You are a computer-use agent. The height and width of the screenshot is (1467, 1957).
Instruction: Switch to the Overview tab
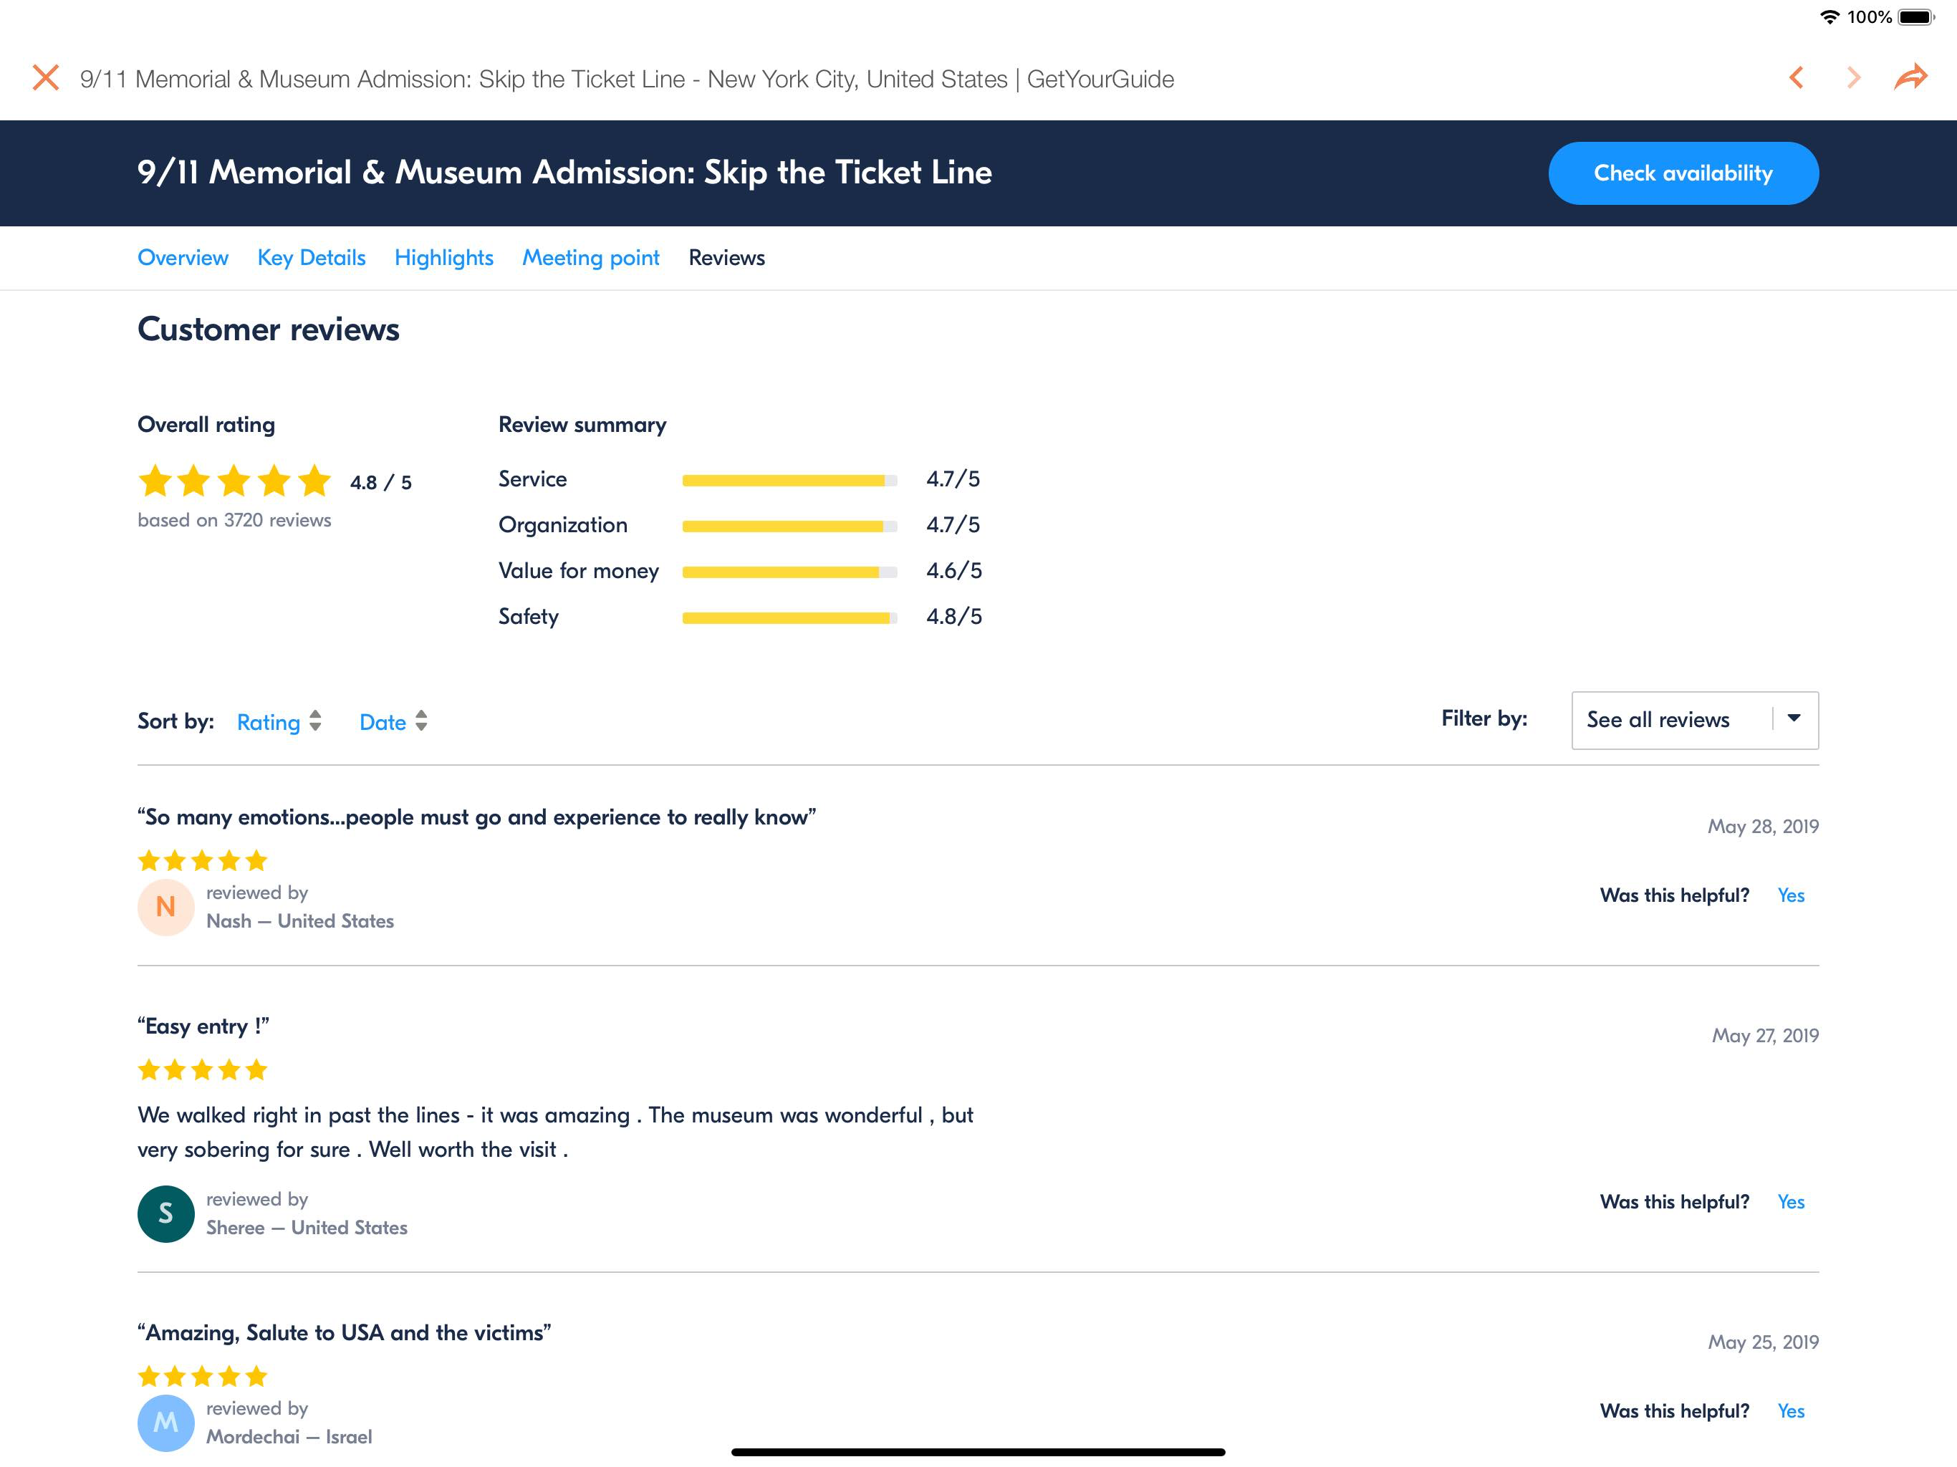(x=183, y=257)
